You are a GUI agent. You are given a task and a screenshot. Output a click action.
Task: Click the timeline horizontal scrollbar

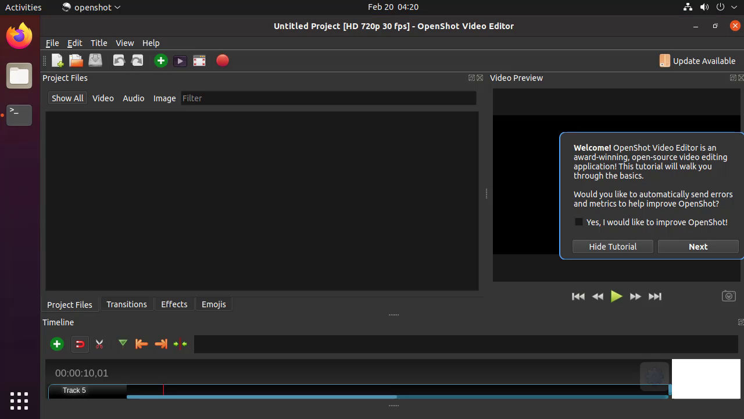(x=397, y=397)
